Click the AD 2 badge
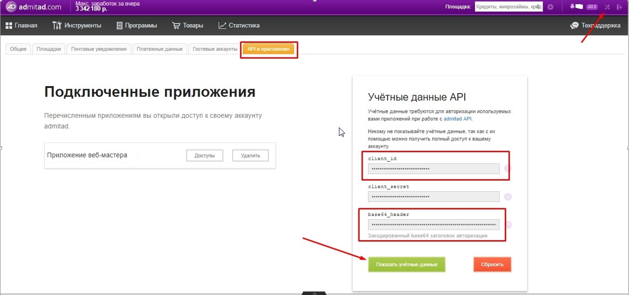 tap(591, 7)
